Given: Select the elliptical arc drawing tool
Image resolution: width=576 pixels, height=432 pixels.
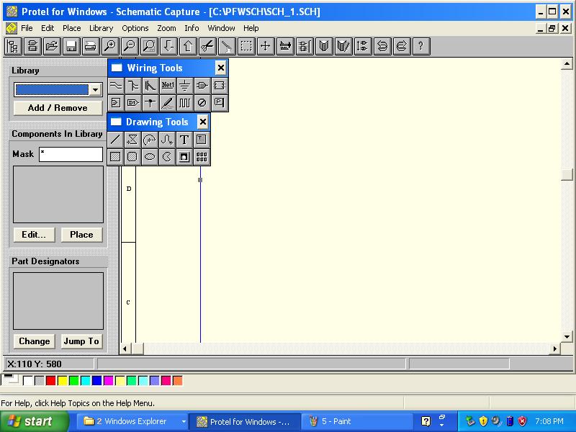Looking at the screenshot, I should point(150,140).
